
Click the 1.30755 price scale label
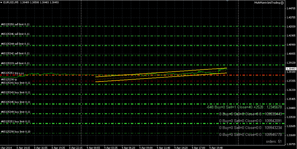(x=291, y=144)
